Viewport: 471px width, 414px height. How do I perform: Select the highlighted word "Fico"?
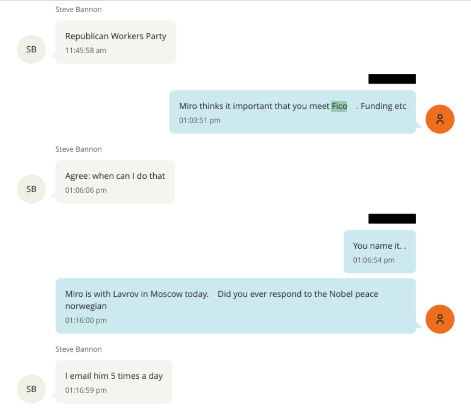tap(339, 107)
